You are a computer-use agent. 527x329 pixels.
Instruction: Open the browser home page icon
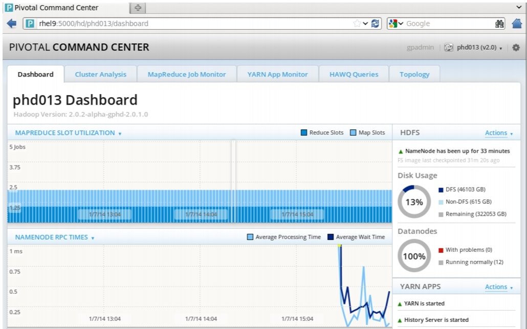(517, 24)
